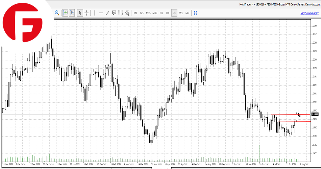Toggle auto scroll chart to end
This screenshot has width=321, height=169.
pos(65,13)
